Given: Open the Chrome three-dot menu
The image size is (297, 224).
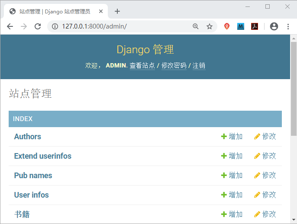Looking at the screenshot, I should pyautogui.click(x=288, y=26).
